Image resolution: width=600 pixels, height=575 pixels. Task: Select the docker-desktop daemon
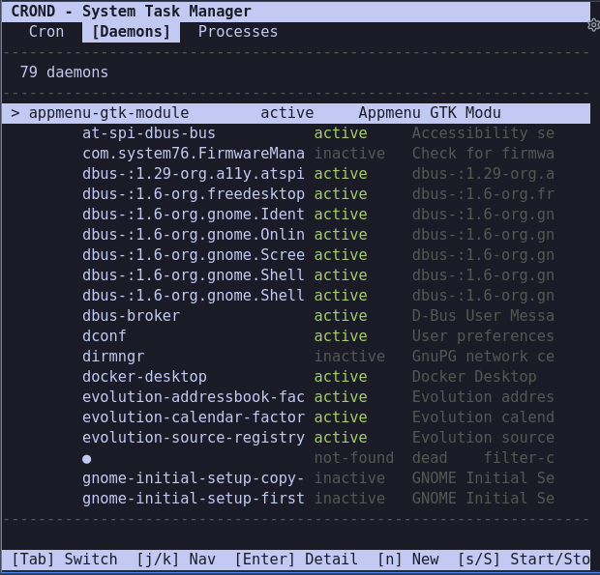coord(144,377)
